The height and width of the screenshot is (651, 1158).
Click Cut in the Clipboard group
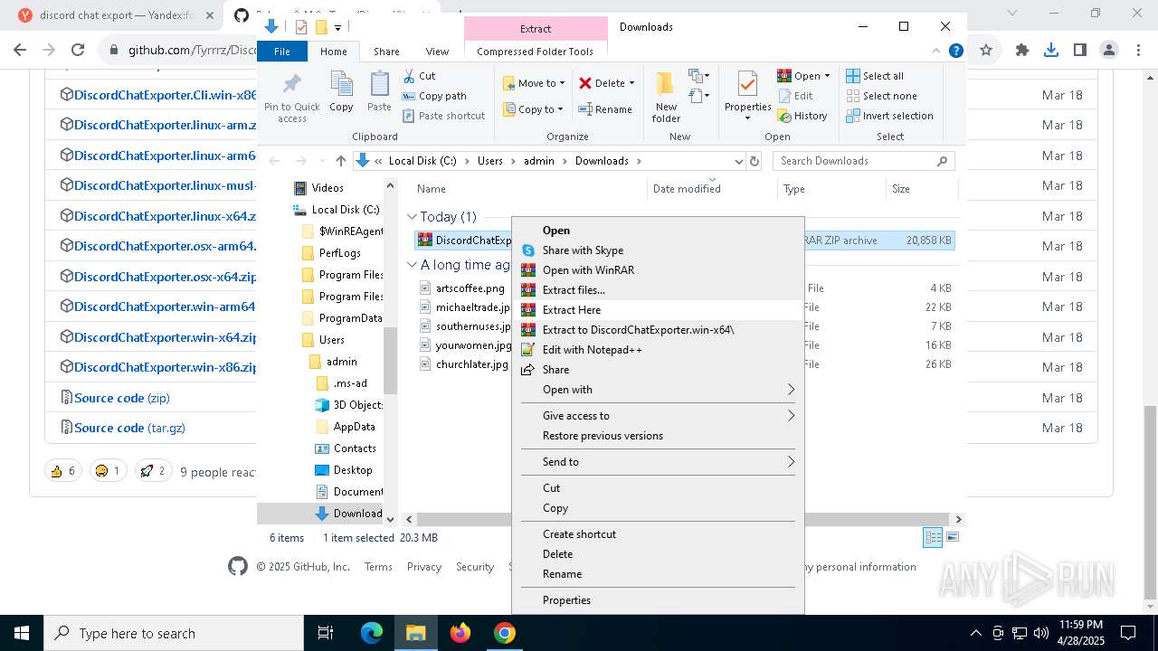tap(419, 76)
